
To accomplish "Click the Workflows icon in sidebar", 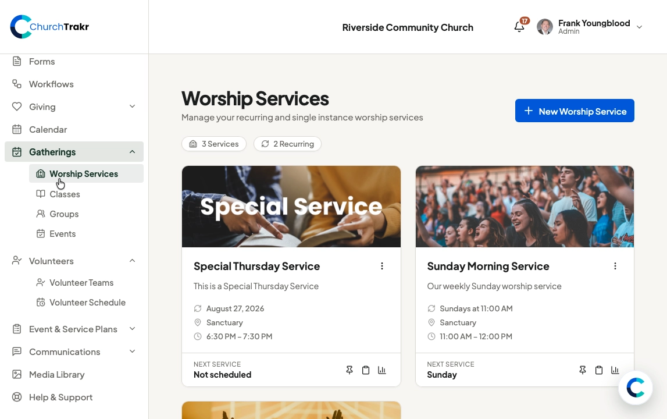I will pyautogui.click(x=17, y=84).
